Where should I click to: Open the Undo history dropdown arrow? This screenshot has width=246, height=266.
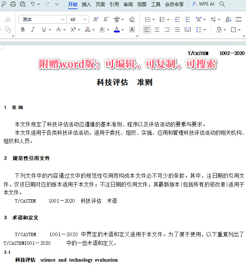coord(39,4)
